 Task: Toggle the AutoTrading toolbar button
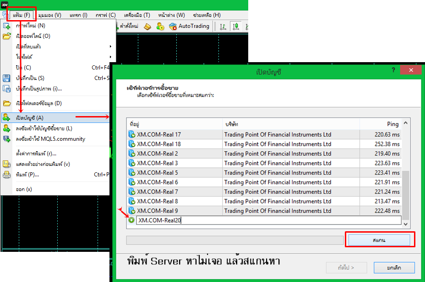click(189, 26)
